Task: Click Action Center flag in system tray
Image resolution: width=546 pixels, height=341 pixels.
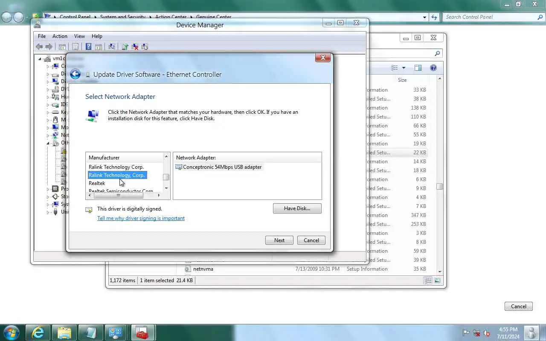Action: click(x=466, y=333)
